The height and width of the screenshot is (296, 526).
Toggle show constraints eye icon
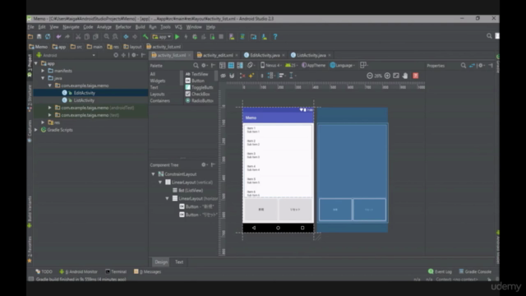click(223, 76)
